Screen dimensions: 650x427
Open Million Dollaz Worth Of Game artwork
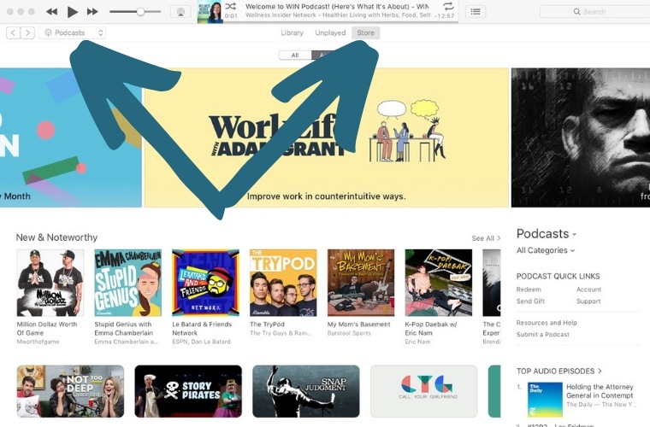(x=50, y=283)
